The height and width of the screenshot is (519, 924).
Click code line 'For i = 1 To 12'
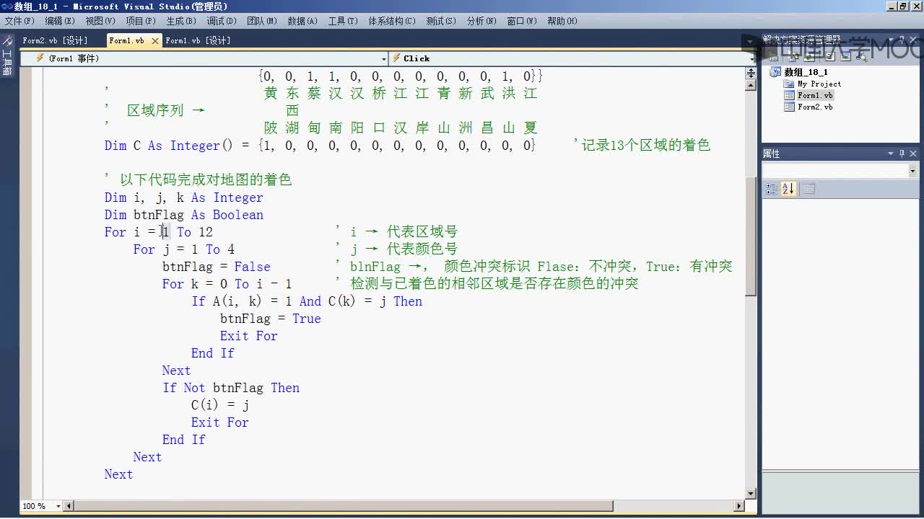pyautogui.click(x=159, y=232)
